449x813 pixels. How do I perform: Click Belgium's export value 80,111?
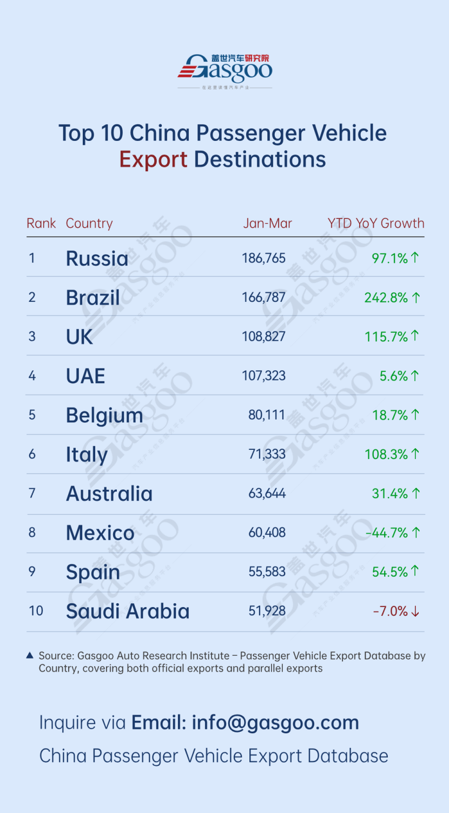(x=267, y=415)
